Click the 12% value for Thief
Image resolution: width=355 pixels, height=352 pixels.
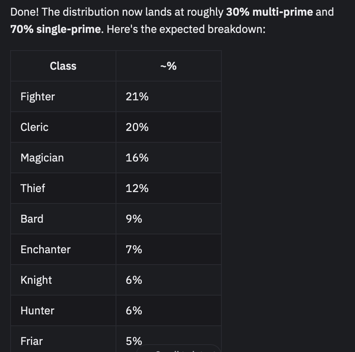pos(137,188)
